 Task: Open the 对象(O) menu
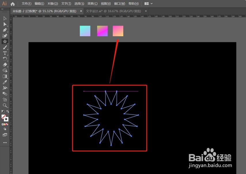click(53, 3)
